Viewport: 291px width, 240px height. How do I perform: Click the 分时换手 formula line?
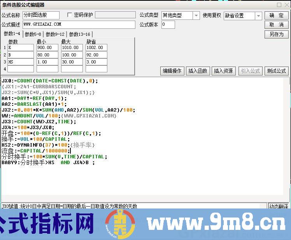(54, 157)
